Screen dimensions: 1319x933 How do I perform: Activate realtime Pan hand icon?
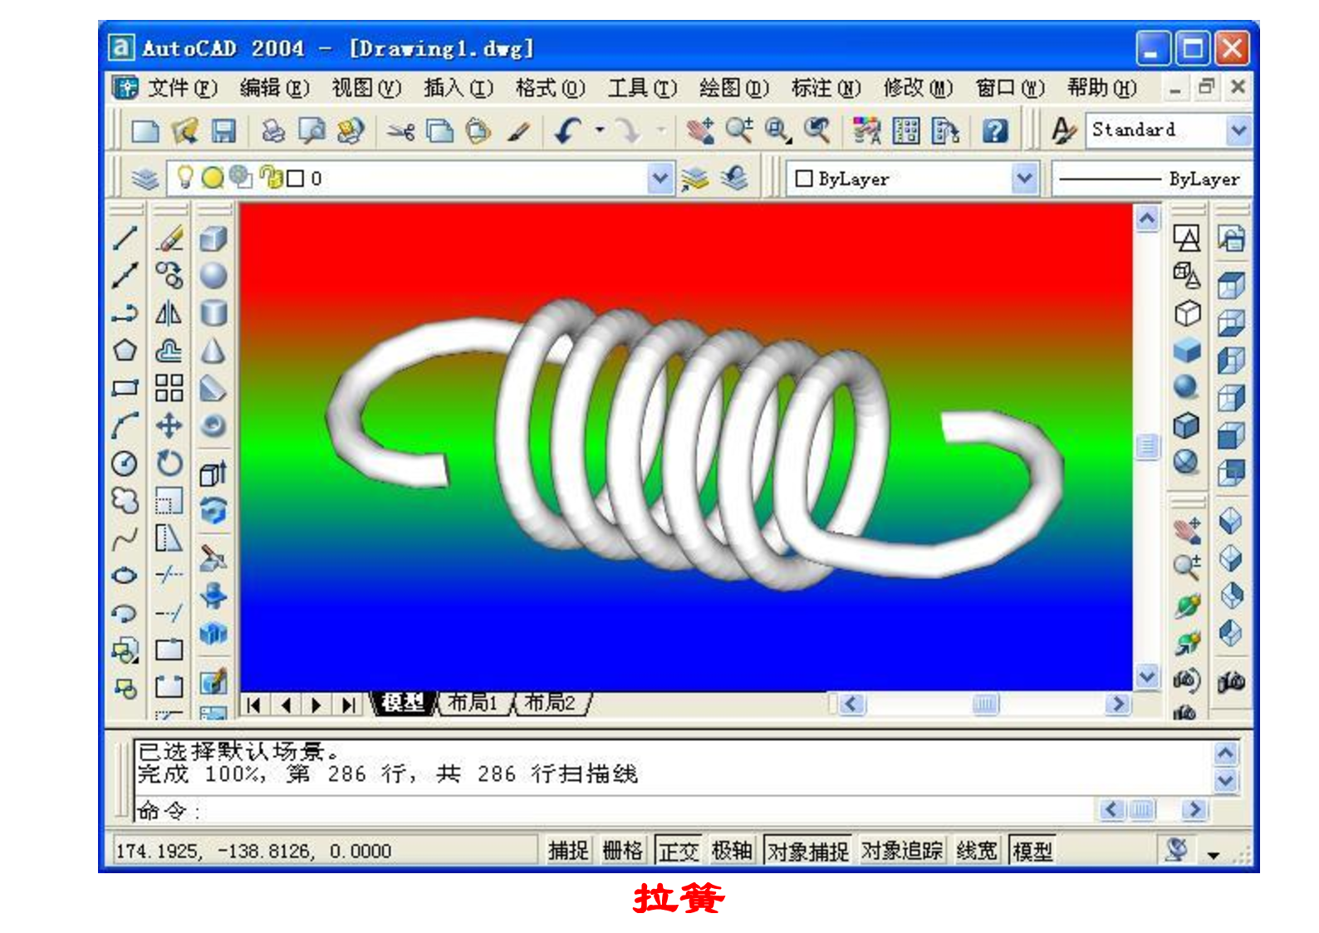pos(700,131)
